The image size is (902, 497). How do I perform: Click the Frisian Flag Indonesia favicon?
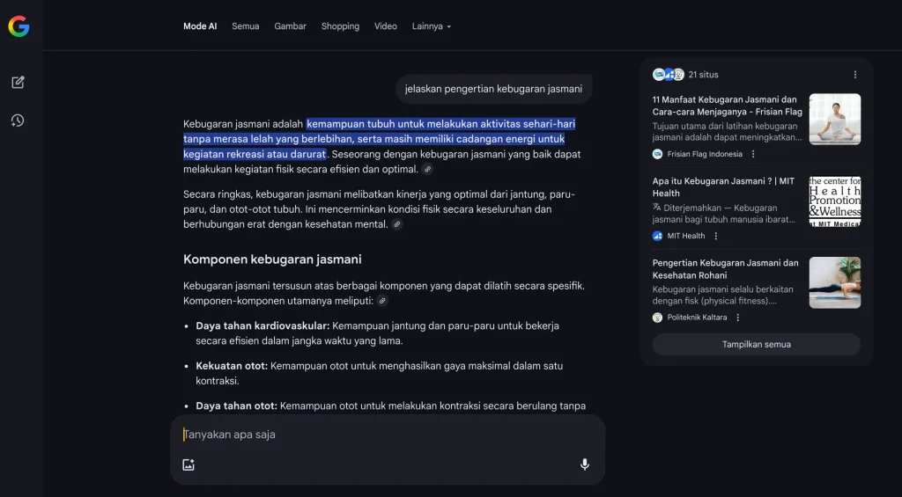(657, 154)
